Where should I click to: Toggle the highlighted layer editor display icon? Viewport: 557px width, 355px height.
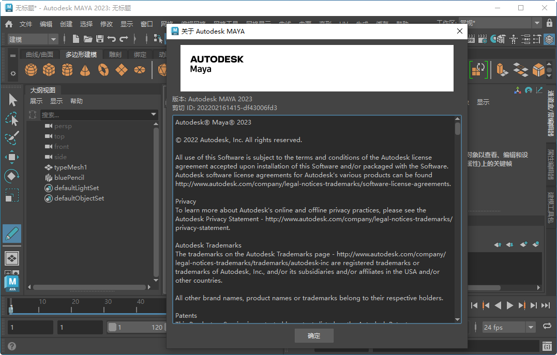(x=549, y=39)
